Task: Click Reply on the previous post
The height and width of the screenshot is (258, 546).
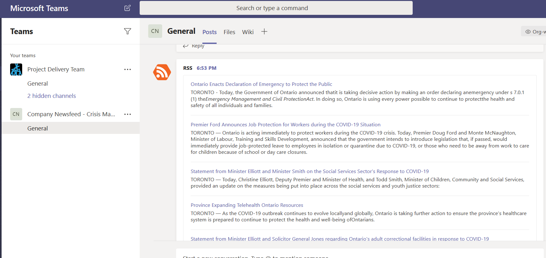Action: 194,46
